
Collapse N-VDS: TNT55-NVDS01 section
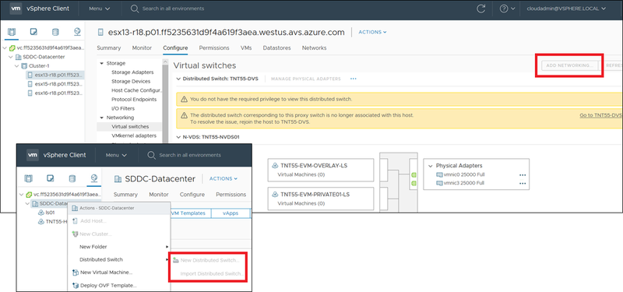point(178,137)
